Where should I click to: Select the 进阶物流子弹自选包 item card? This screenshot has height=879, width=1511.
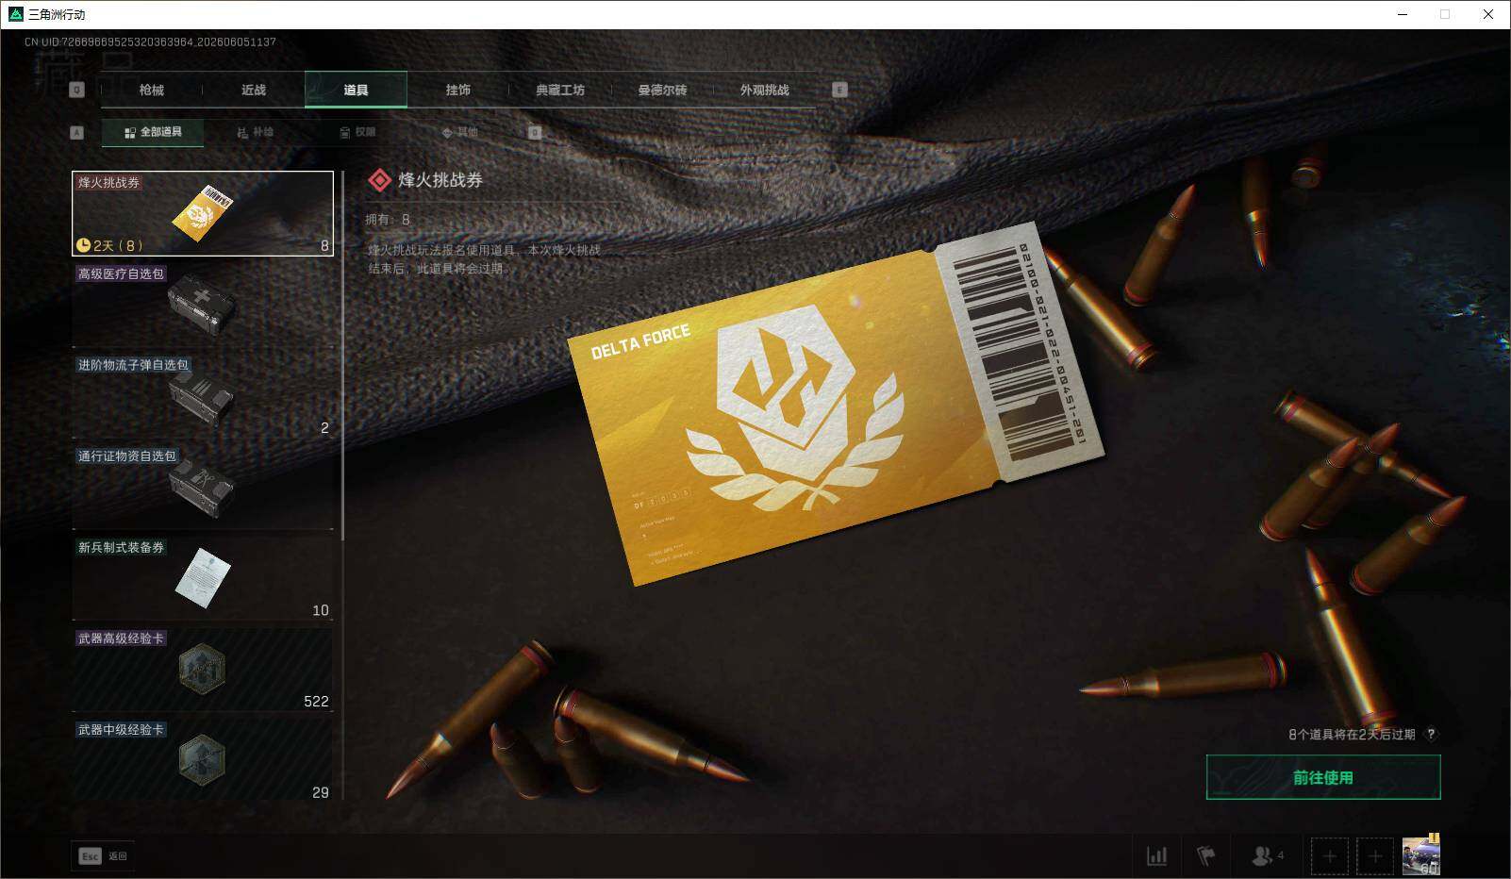(203, 396)
